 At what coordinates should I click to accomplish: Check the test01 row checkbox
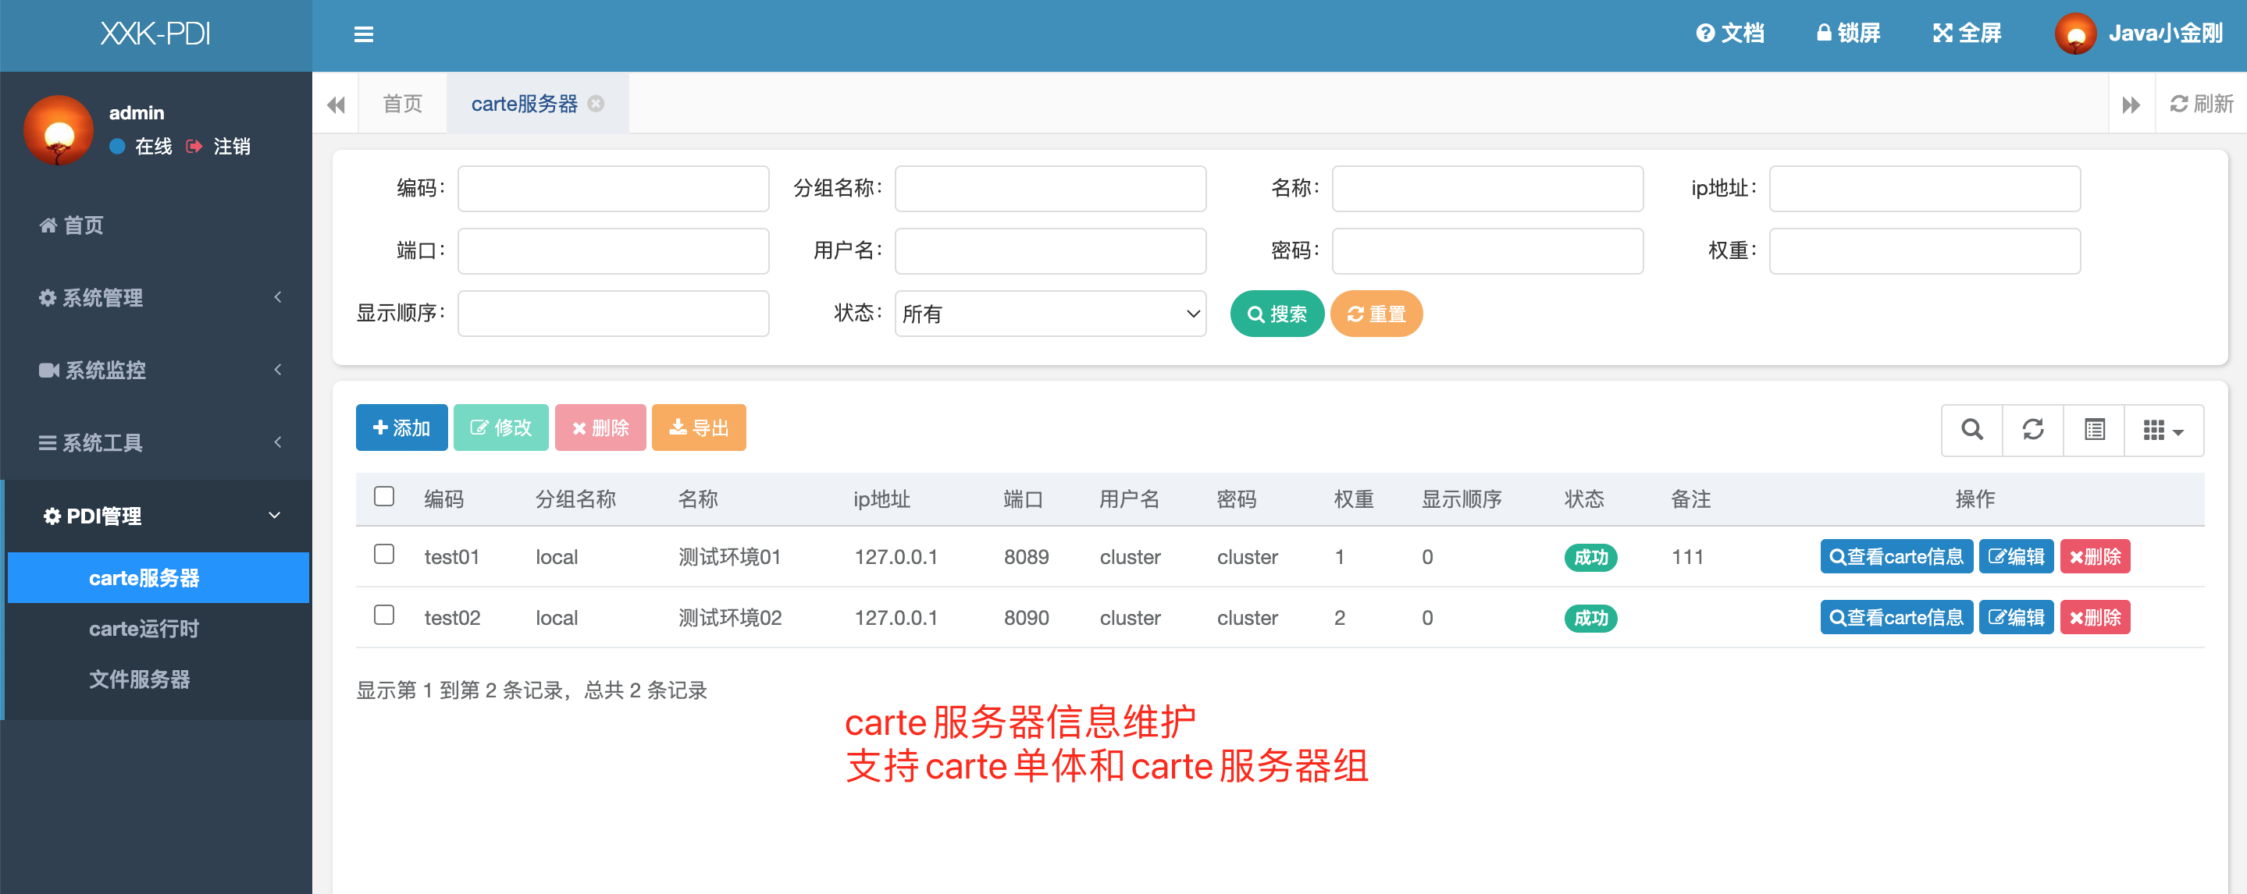click(384, 555)
